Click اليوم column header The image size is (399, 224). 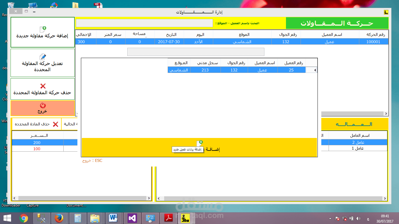199,34
